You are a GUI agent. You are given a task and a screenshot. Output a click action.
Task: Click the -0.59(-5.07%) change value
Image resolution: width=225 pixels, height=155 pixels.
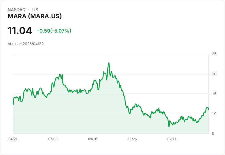[54, 31]
